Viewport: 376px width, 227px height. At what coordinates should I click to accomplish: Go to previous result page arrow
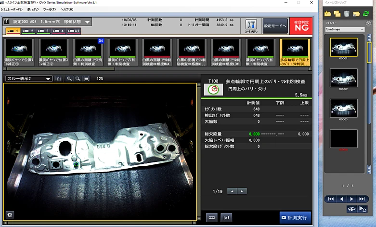coord(232,191)
